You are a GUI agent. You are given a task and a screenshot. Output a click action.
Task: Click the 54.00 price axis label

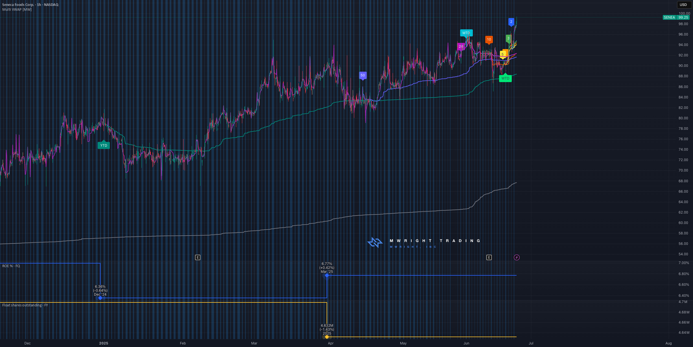click(683, 254)
